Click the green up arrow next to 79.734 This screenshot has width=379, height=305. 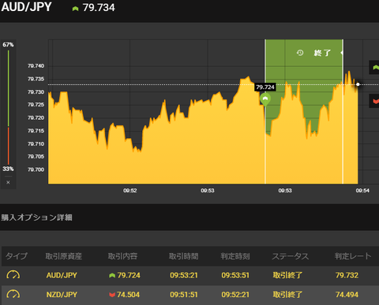click(75, 9)
